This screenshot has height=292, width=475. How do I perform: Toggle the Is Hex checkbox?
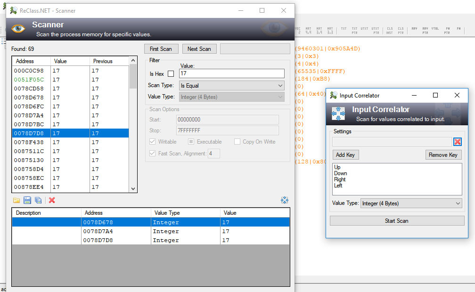point(170,74)
